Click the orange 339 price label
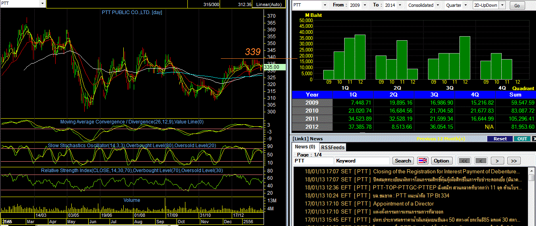 [253, 52]
